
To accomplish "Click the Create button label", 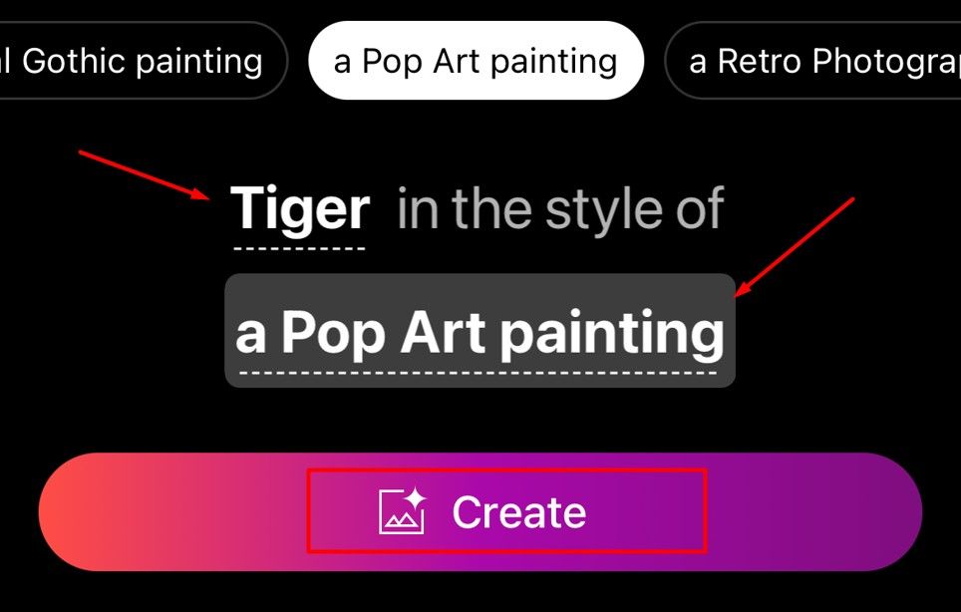I will (519, 512).
